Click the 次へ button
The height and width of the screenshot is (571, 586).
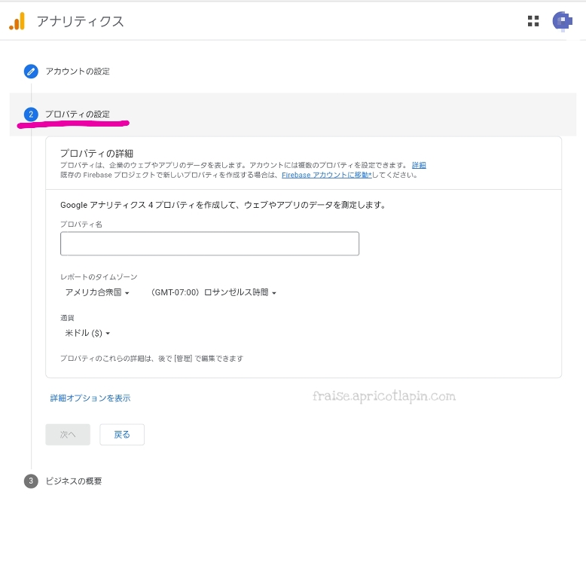click(68, 434)
